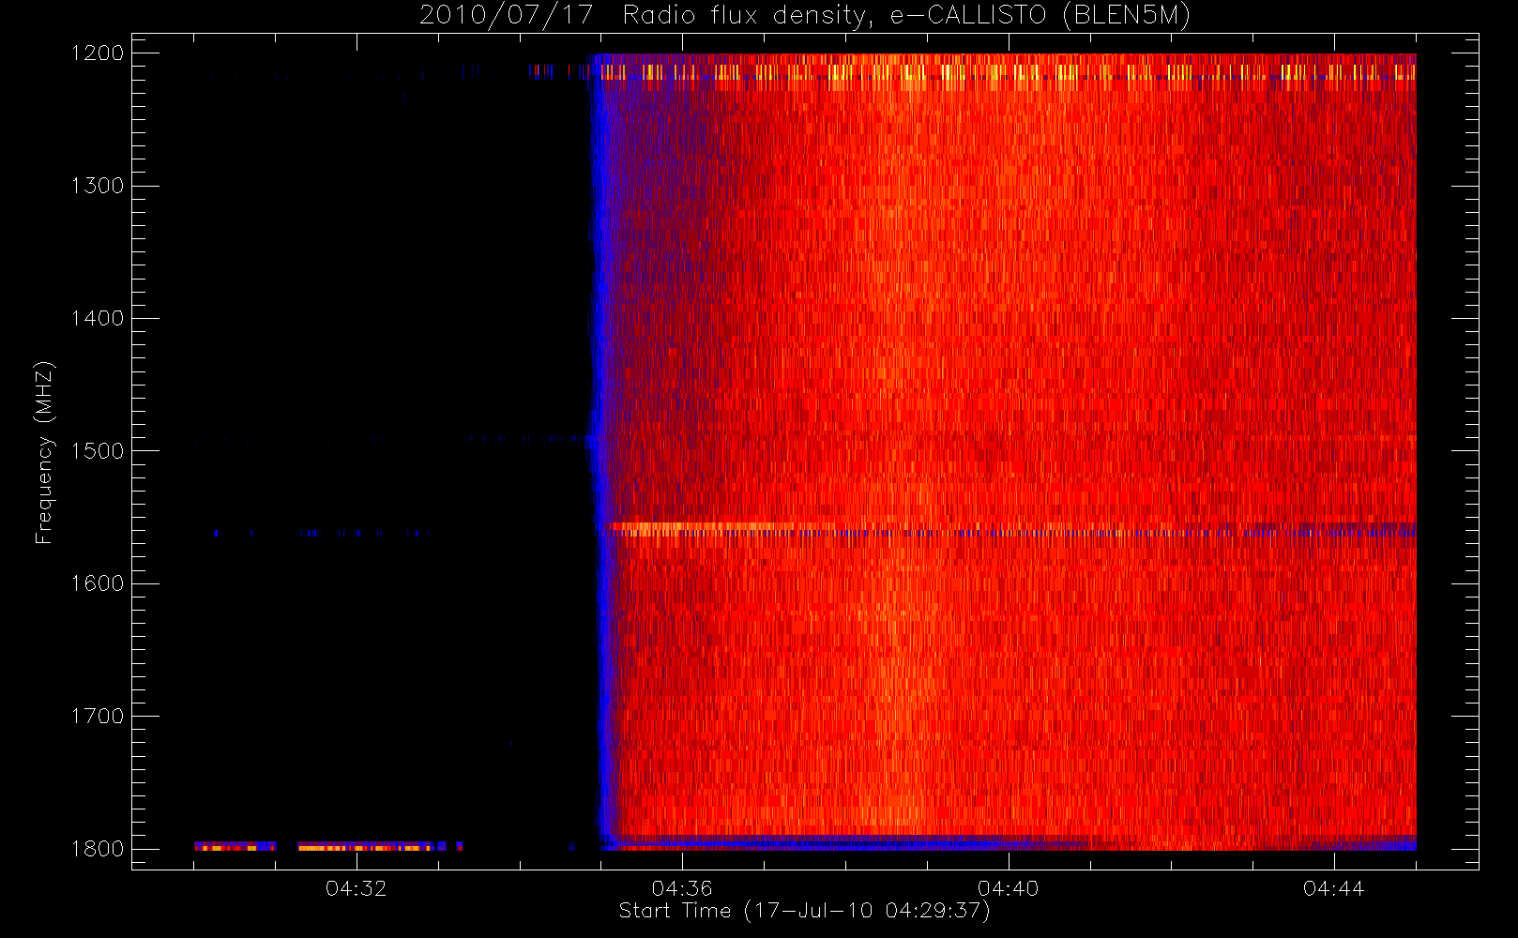Select the 1800 frequency tick label
Image resolution: width=1518 pixels, height=938 pixels.
pyautogui.click(x=98, y=848)
